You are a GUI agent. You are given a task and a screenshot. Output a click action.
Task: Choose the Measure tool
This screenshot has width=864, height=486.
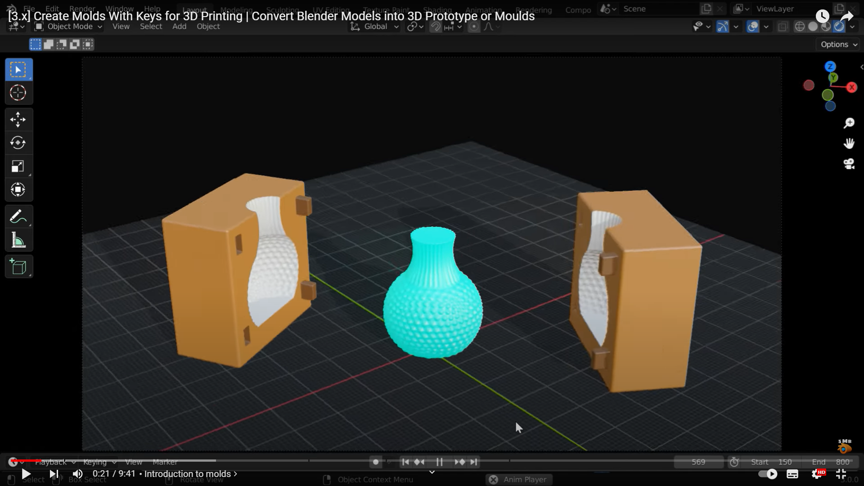[18, 240]
